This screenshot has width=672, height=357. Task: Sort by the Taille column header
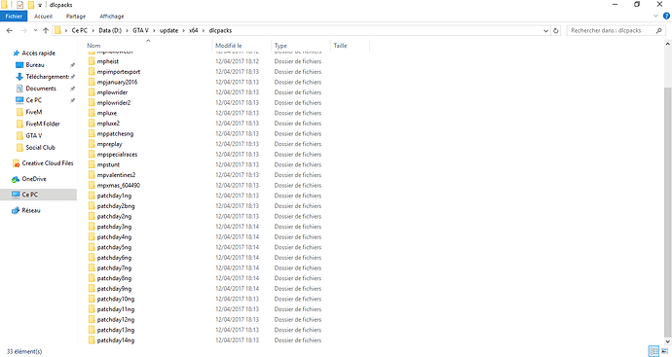coord(340,46)
